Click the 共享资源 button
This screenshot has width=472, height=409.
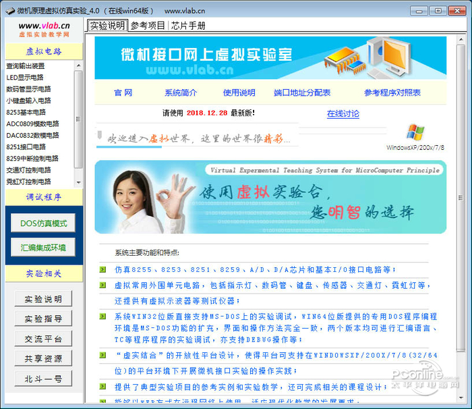43,358
